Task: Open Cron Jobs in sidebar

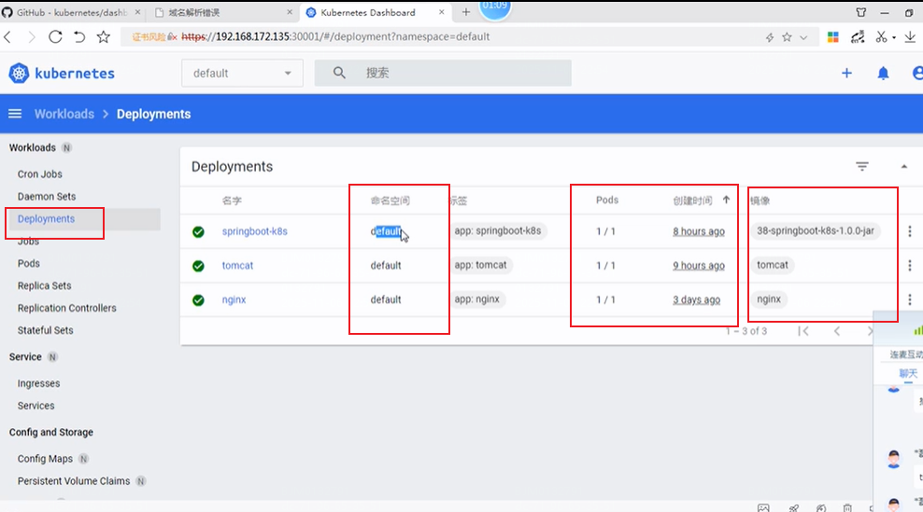Action: (39, 174)
